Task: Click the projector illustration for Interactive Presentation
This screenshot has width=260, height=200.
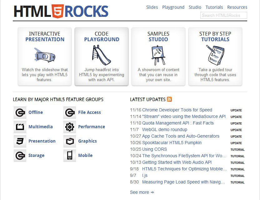Action: pyautogui.click(x=45, y=55)
